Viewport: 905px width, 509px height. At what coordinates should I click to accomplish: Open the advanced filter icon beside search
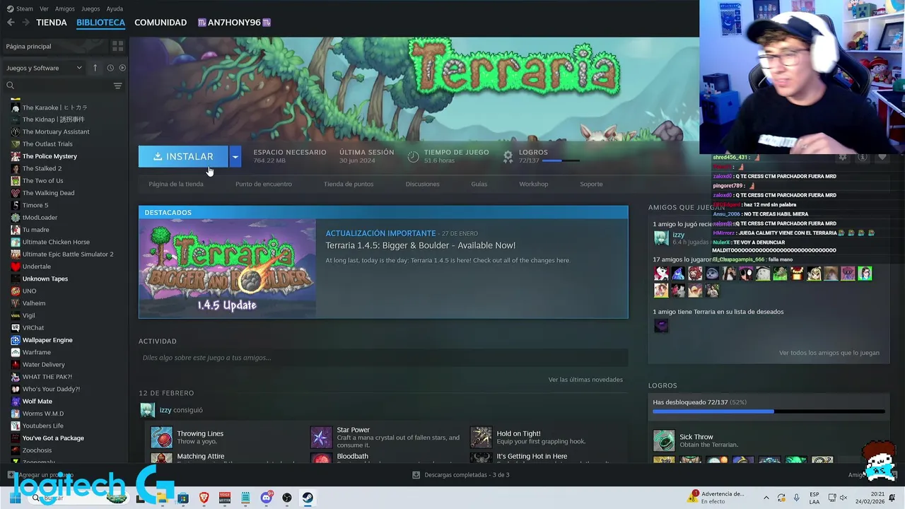click(x=118, y=86)
